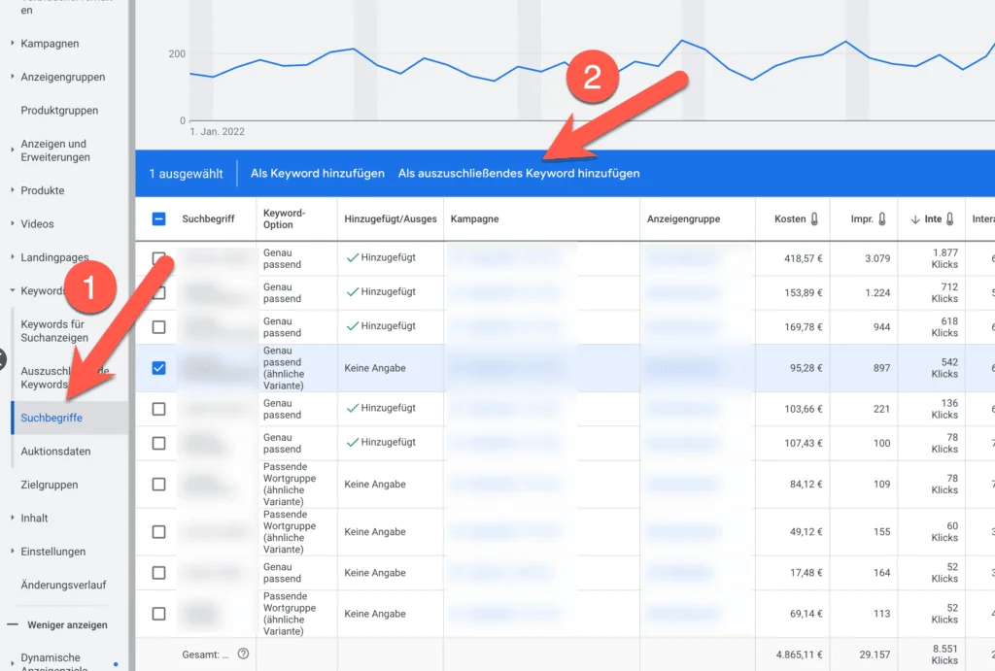Sort by Keyword-Option column header
Viewport: 995px width, 671px height.
[x=285, y=218]
